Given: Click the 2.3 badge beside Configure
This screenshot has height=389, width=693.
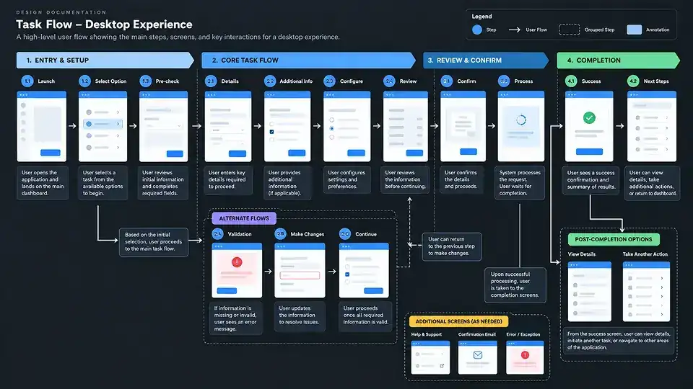Looking at the screenshot, I should (329, 81).
